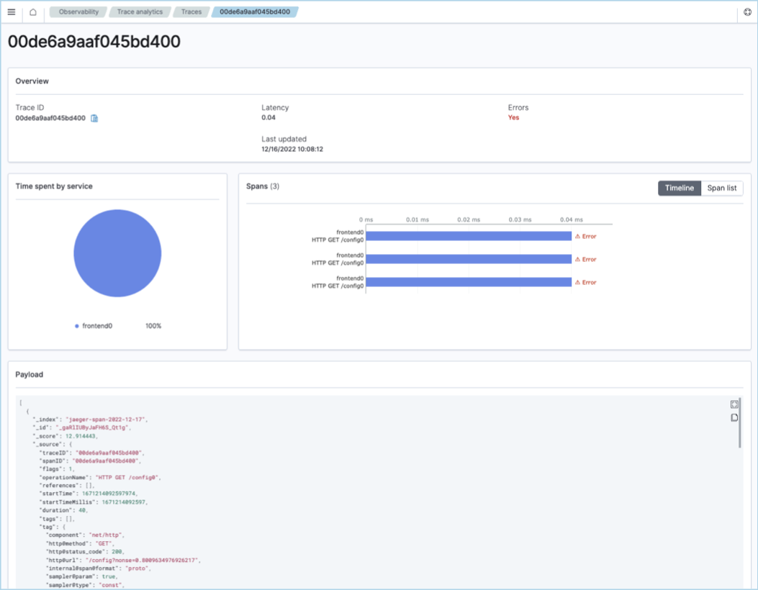Select the Observability breadcrumb link

click(78, 12)
